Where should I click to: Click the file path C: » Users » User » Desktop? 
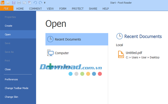pos(143,57)
